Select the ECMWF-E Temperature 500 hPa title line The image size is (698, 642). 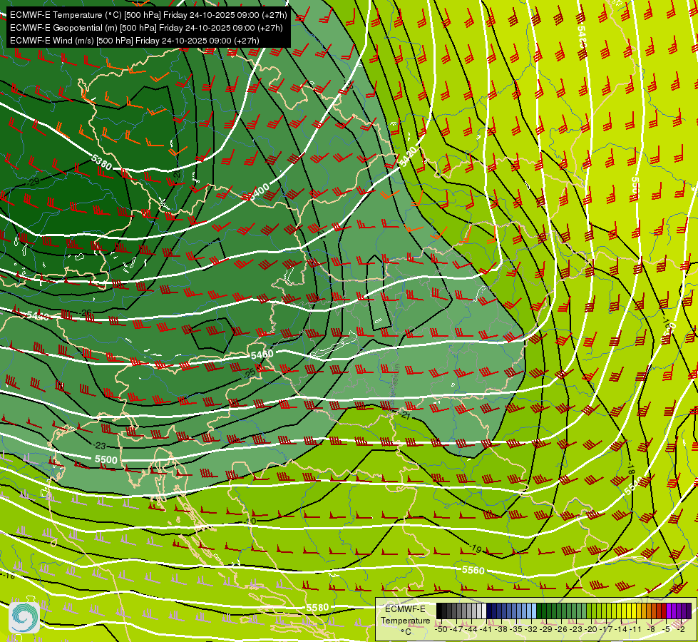tap(148, 15)
